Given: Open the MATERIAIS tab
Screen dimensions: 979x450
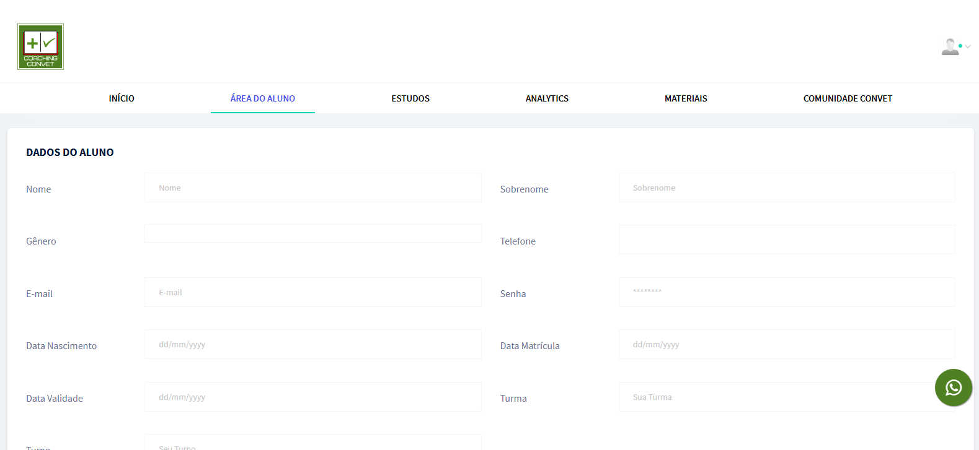Looking at the screenshot, I should pos(686,98).
